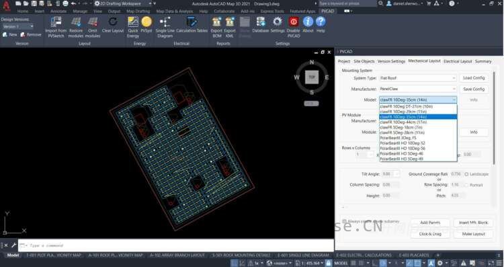Viewport: 504px width, 267px height.
Task: Click the Undo arrow in quick access toolbar
Action: tap(73, 3)
